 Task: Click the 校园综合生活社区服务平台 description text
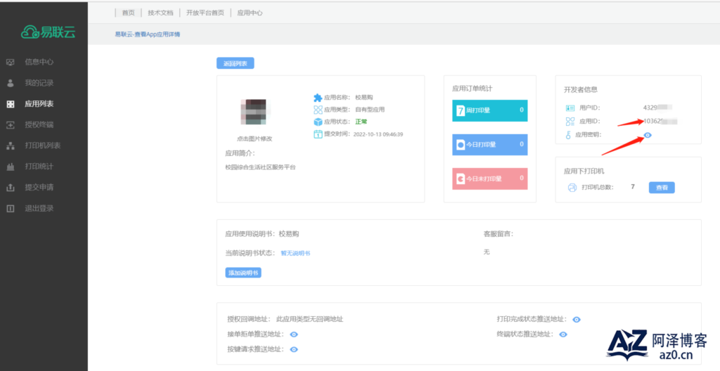tap(260, 168)
